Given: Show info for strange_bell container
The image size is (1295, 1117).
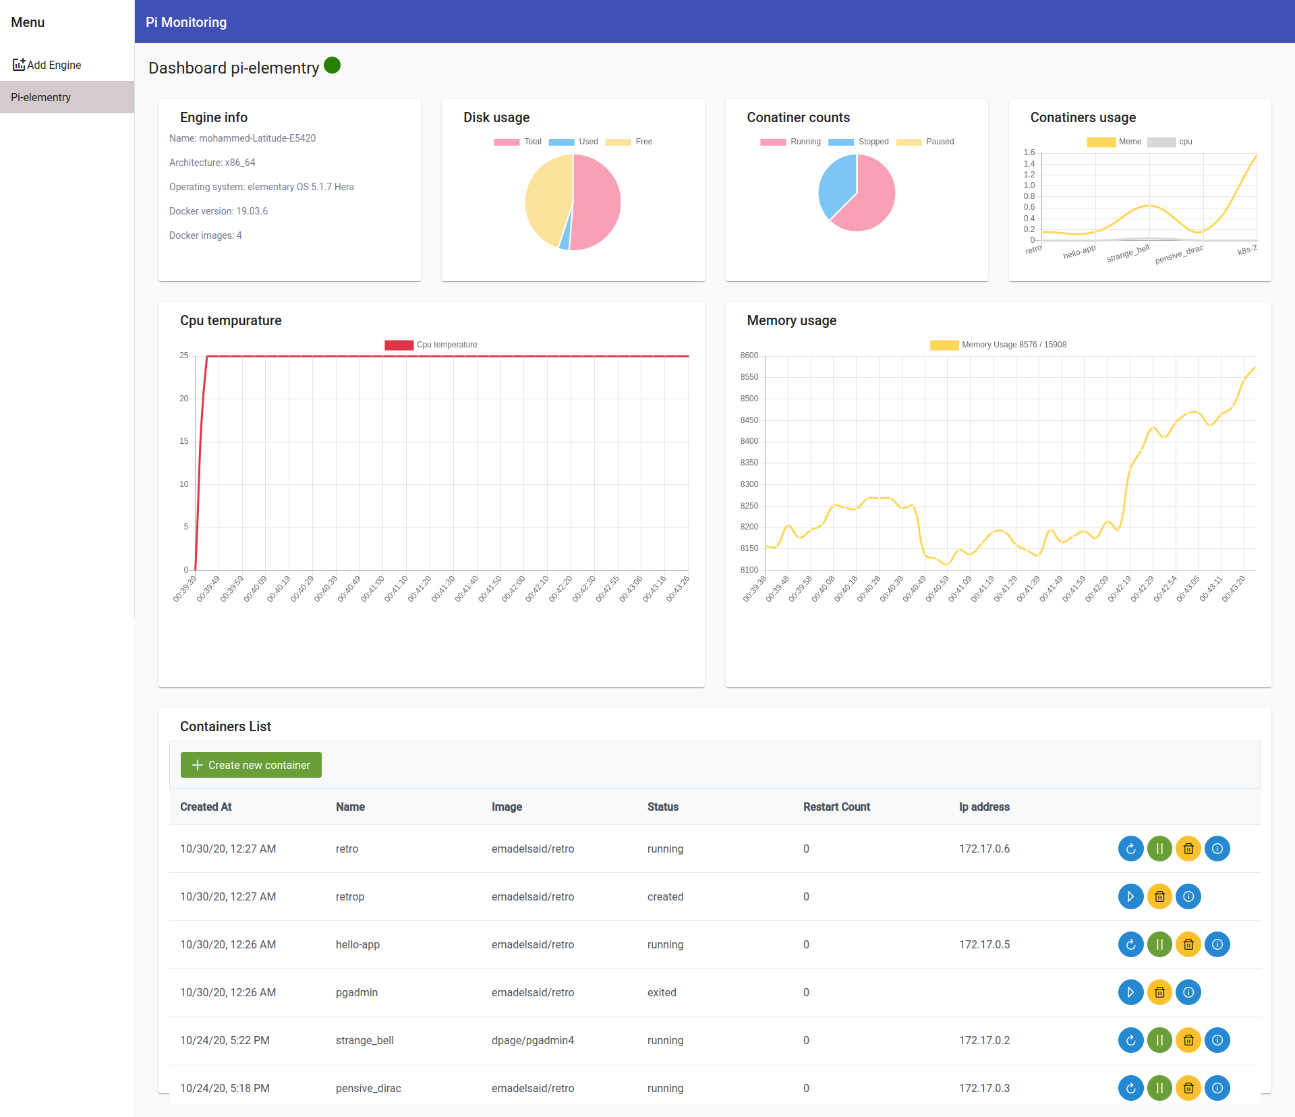Looking at the screenshot, I should click(1217, 1040).
